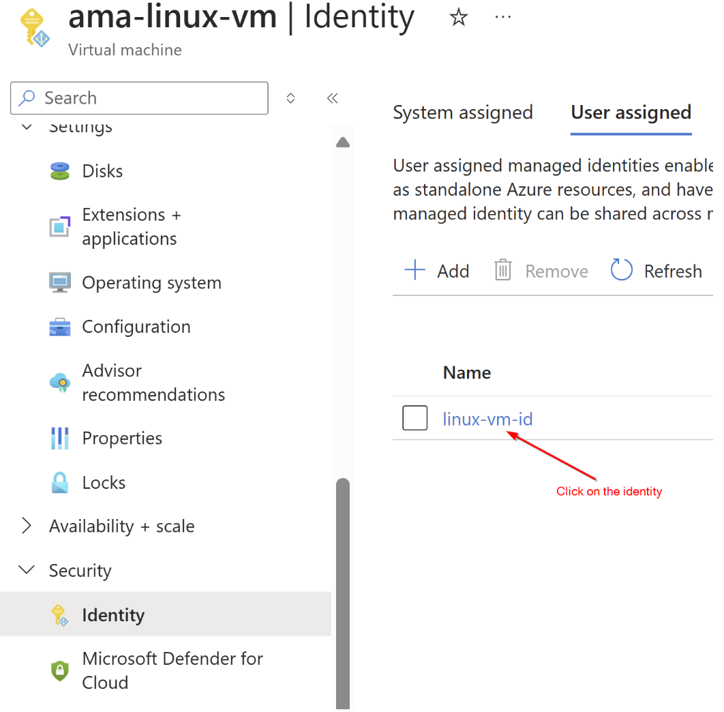The image size is (724, 712).
Task: Click the favorite star icon
Action: point(458,18)
